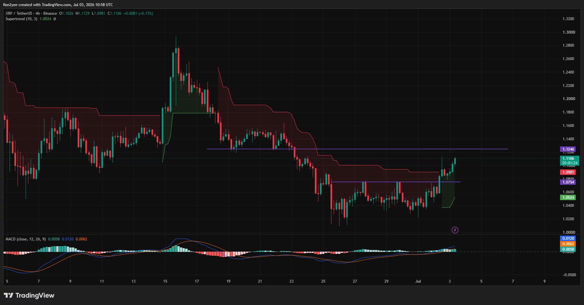Click the 21 date label on time axis
This screenshot has width=584, height=305.
tap(260, 281)
